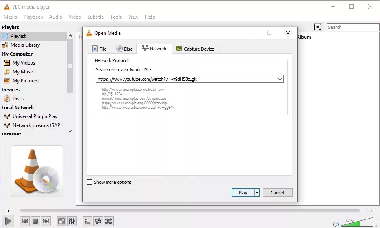Select the Network tab
The height and width of the screenshot is (228, 380).
pyautogui.click(x=154, y=49)
